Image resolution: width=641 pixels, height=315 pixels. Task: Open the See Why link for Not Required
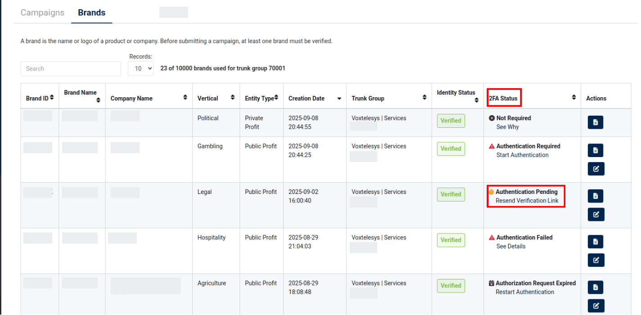pyautogui.click(x=507, y=127)
